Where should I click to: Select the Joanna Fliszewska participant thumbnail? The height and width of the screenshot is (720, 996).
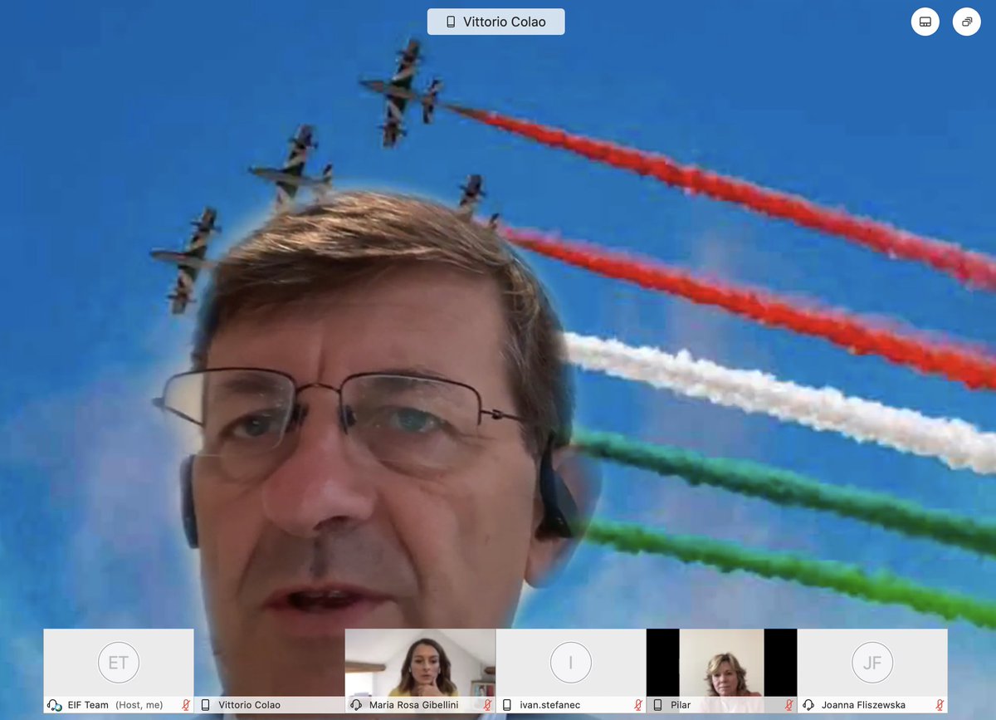click(x=872, y=671)
